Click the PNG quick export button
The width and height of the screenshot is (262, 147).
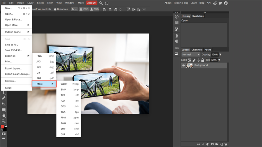pos(84,9)
